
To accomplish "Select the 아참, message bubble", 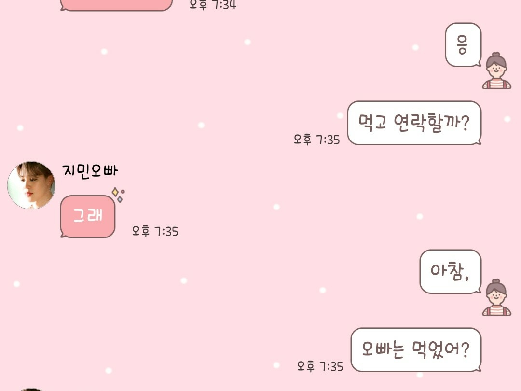I will (451, 271).
